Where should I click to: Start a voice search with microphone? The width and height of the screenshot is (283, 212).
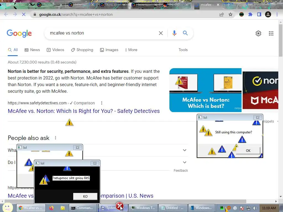174,33
